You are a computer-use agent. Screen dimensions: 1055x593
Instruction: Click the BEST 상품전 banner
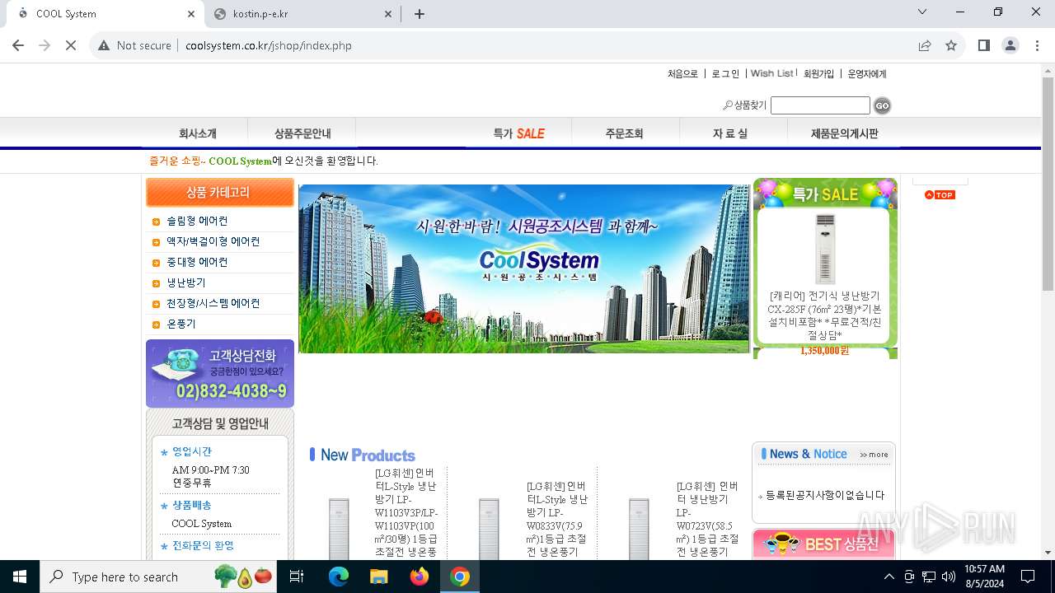(823, 544)
